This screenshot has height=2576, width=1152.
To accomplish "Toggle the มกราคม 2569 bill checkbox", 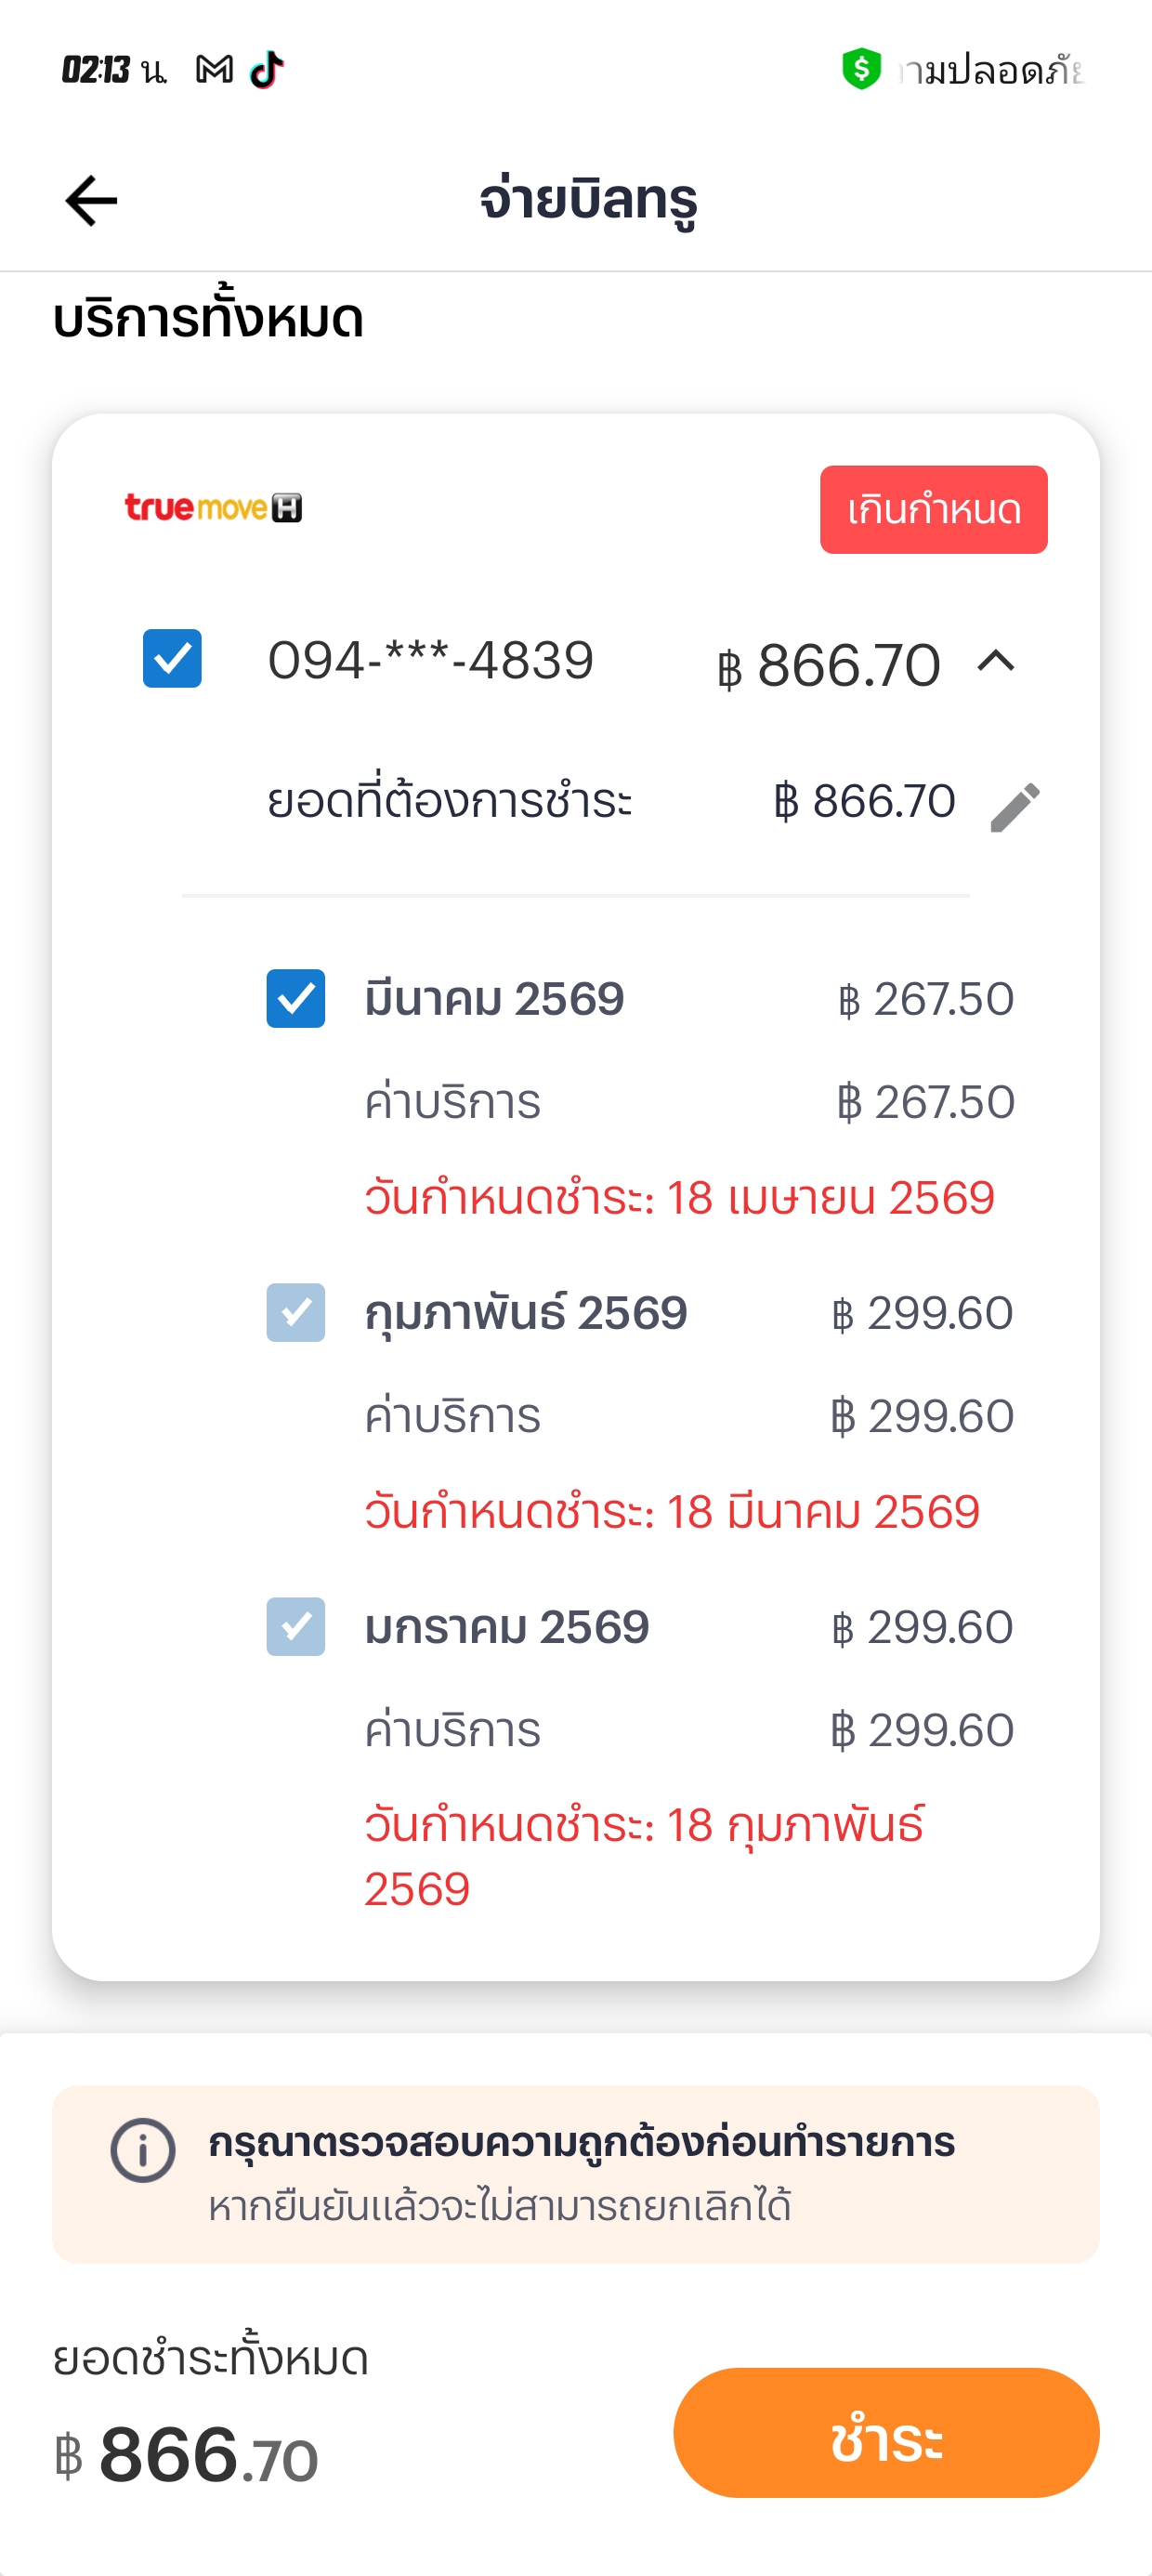I will pyautogui.click(x=296, y=1627).
